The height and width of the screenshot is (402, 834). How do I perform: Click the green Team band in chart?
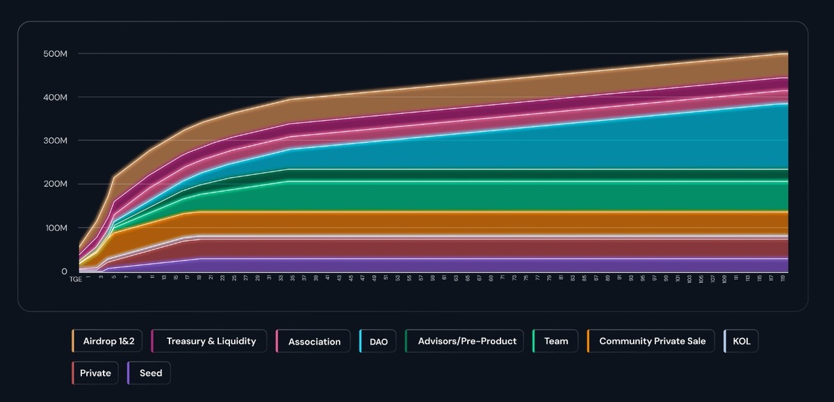486,196
